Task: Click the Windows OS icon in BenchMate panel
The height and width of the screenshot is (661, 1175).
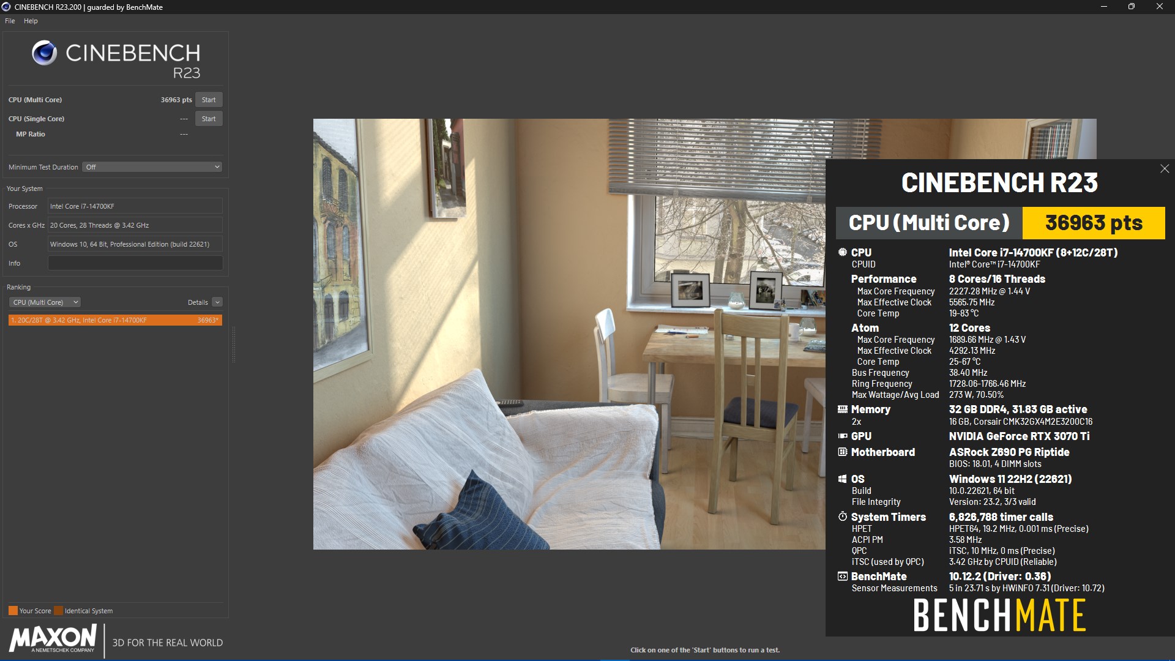Action: pyautogui.click(x=843, y=479)
